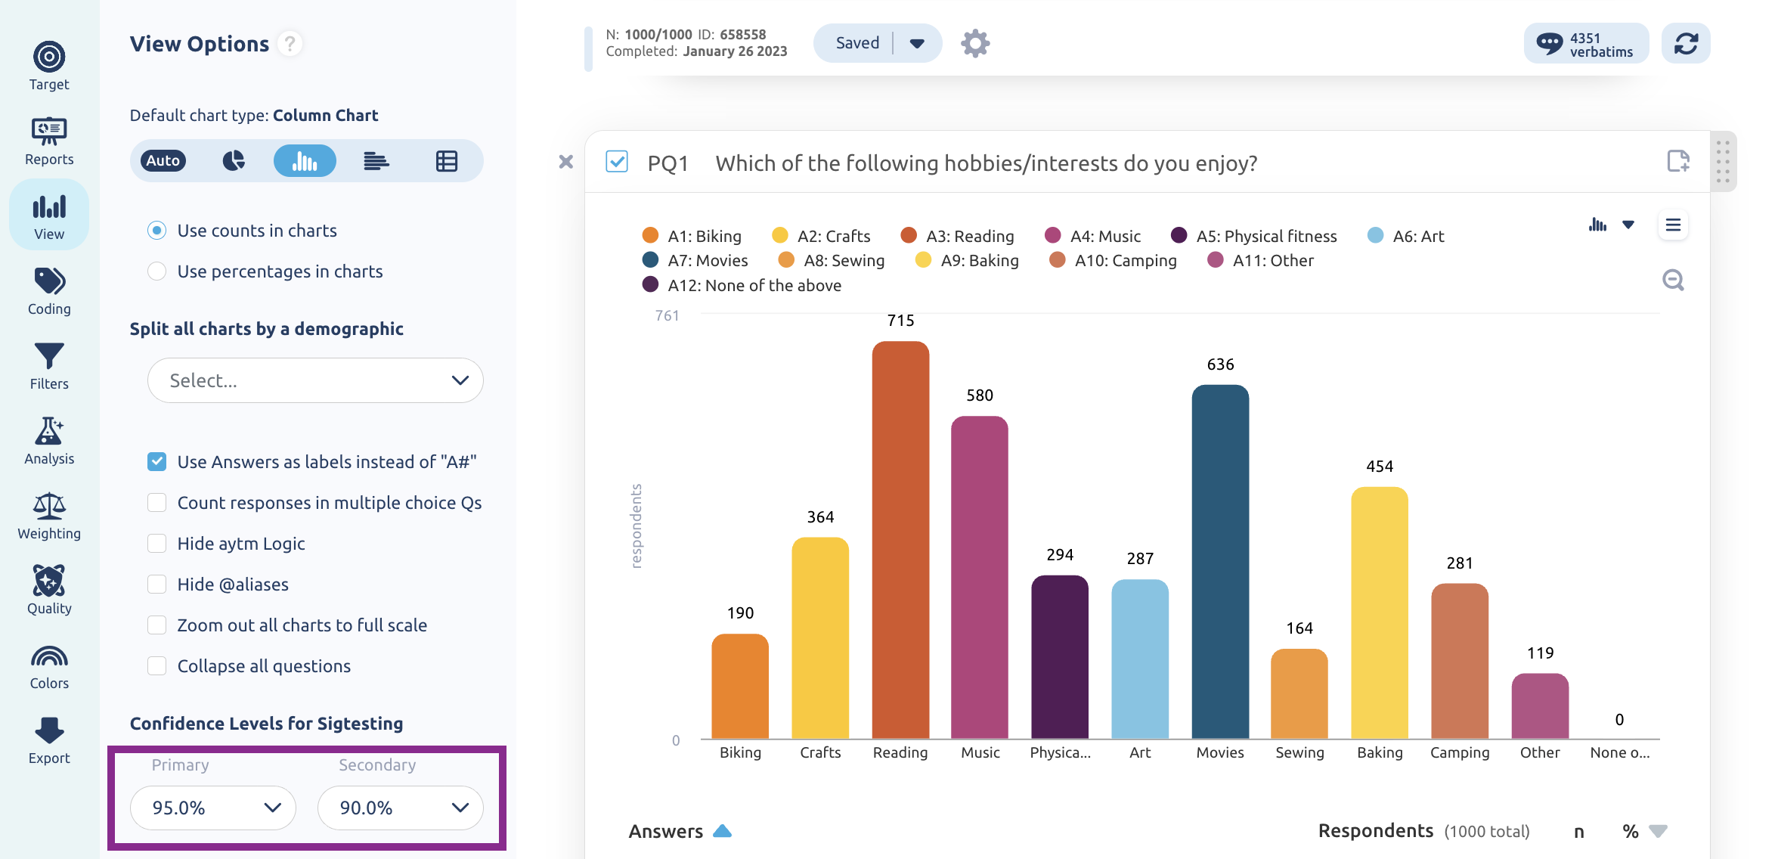Select table view as default chart type

[x=447, y=160]
